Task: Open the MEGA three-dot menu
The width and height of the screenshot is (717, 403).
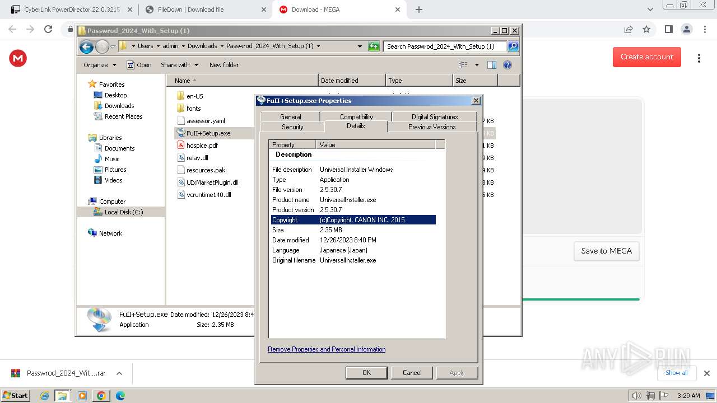Action: pos(699,58)
